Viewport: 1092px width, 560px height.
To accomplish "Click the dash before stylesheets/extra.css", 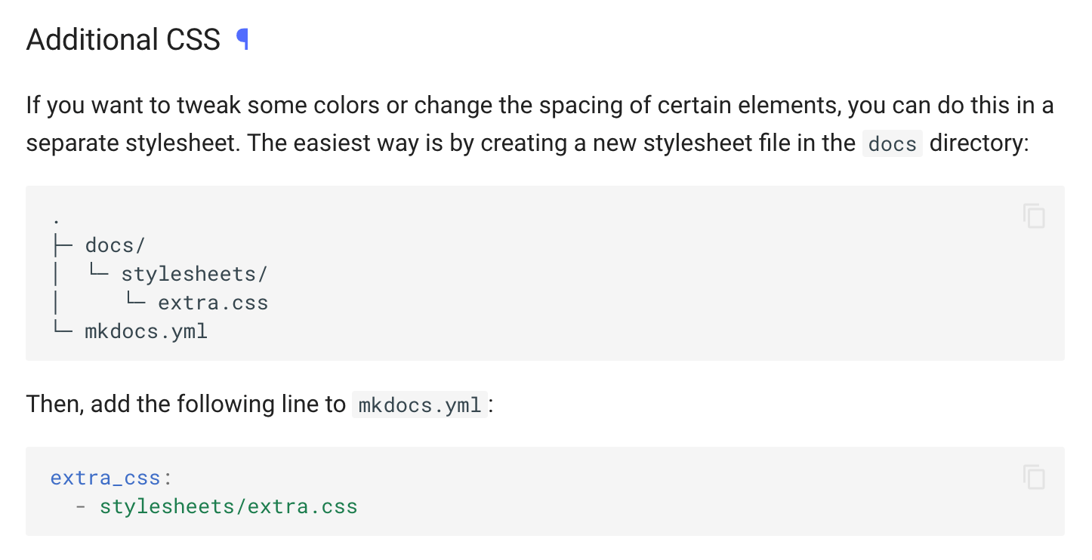I will pos(81,506).
